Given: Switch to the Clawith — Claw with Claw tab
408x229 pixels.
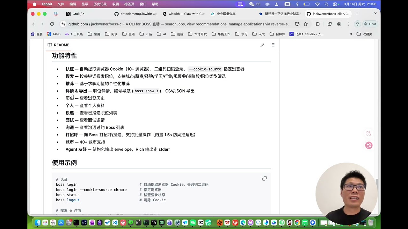Looking at the screenshot, I should pyautogui.click(x=183, y=14).
